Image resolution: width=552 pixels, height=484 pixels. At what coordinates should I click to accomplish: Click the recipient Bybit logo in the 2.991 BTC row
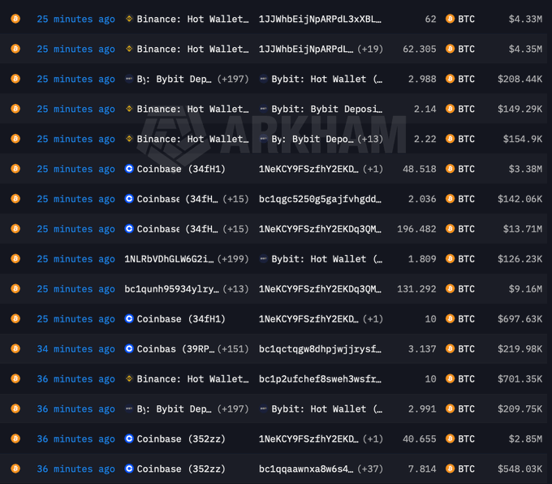pyautogui.click(x=263, y=408)
